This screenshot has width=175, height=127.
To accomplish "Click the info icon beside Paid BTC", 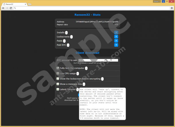I will click(68, 45).
